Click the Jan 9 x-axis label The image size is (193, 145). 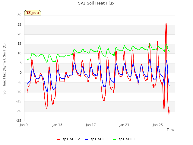point(24,125)
